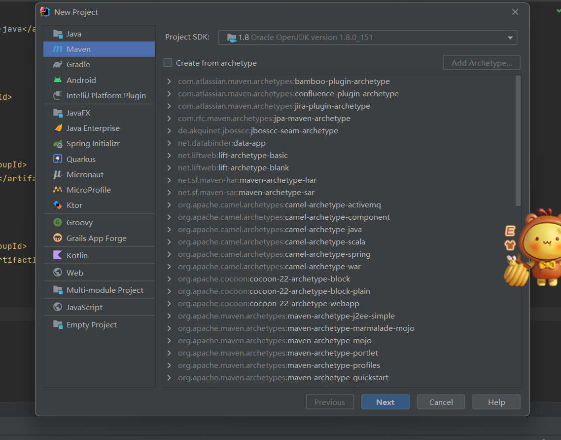Screen dimensions: 561x440
Task: Click the Android robot icon
Action: click(58, 80)
